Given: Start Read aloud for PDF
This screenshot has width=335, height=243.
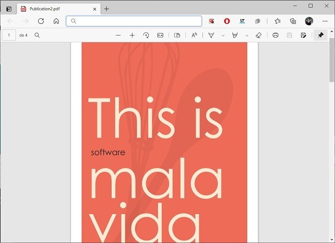Looking at the screenshot, I should coord(194,35).
